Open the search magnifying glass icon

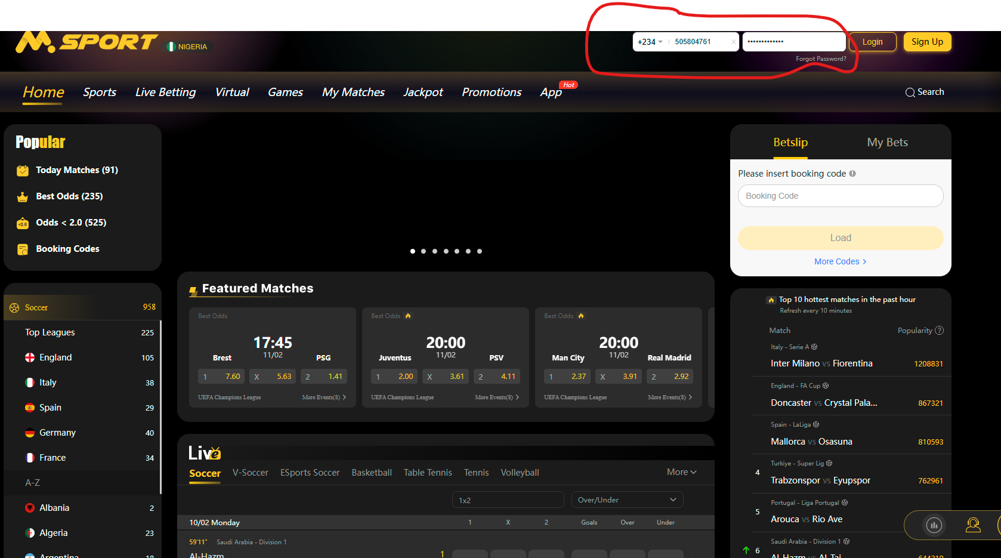point(910,92)
